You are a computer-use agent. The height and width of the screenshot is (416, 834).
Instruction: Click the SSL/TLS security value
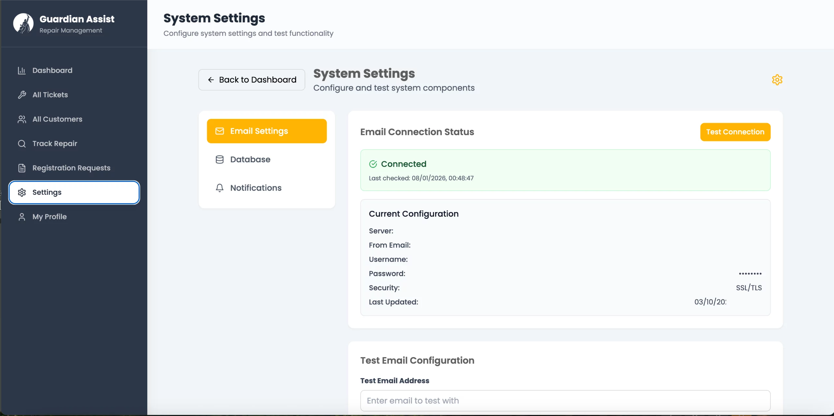pyautogui.click(x=749, y=288)
